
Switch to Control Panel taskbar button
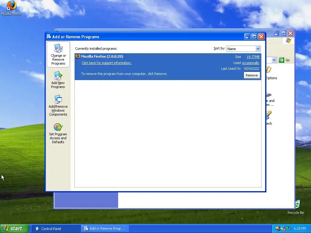coord(56,229)
